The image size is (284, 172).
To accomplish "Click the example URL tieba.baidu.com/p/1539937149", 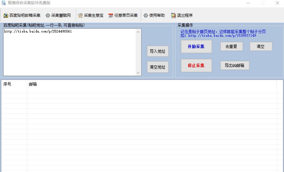I will [222, 35].
